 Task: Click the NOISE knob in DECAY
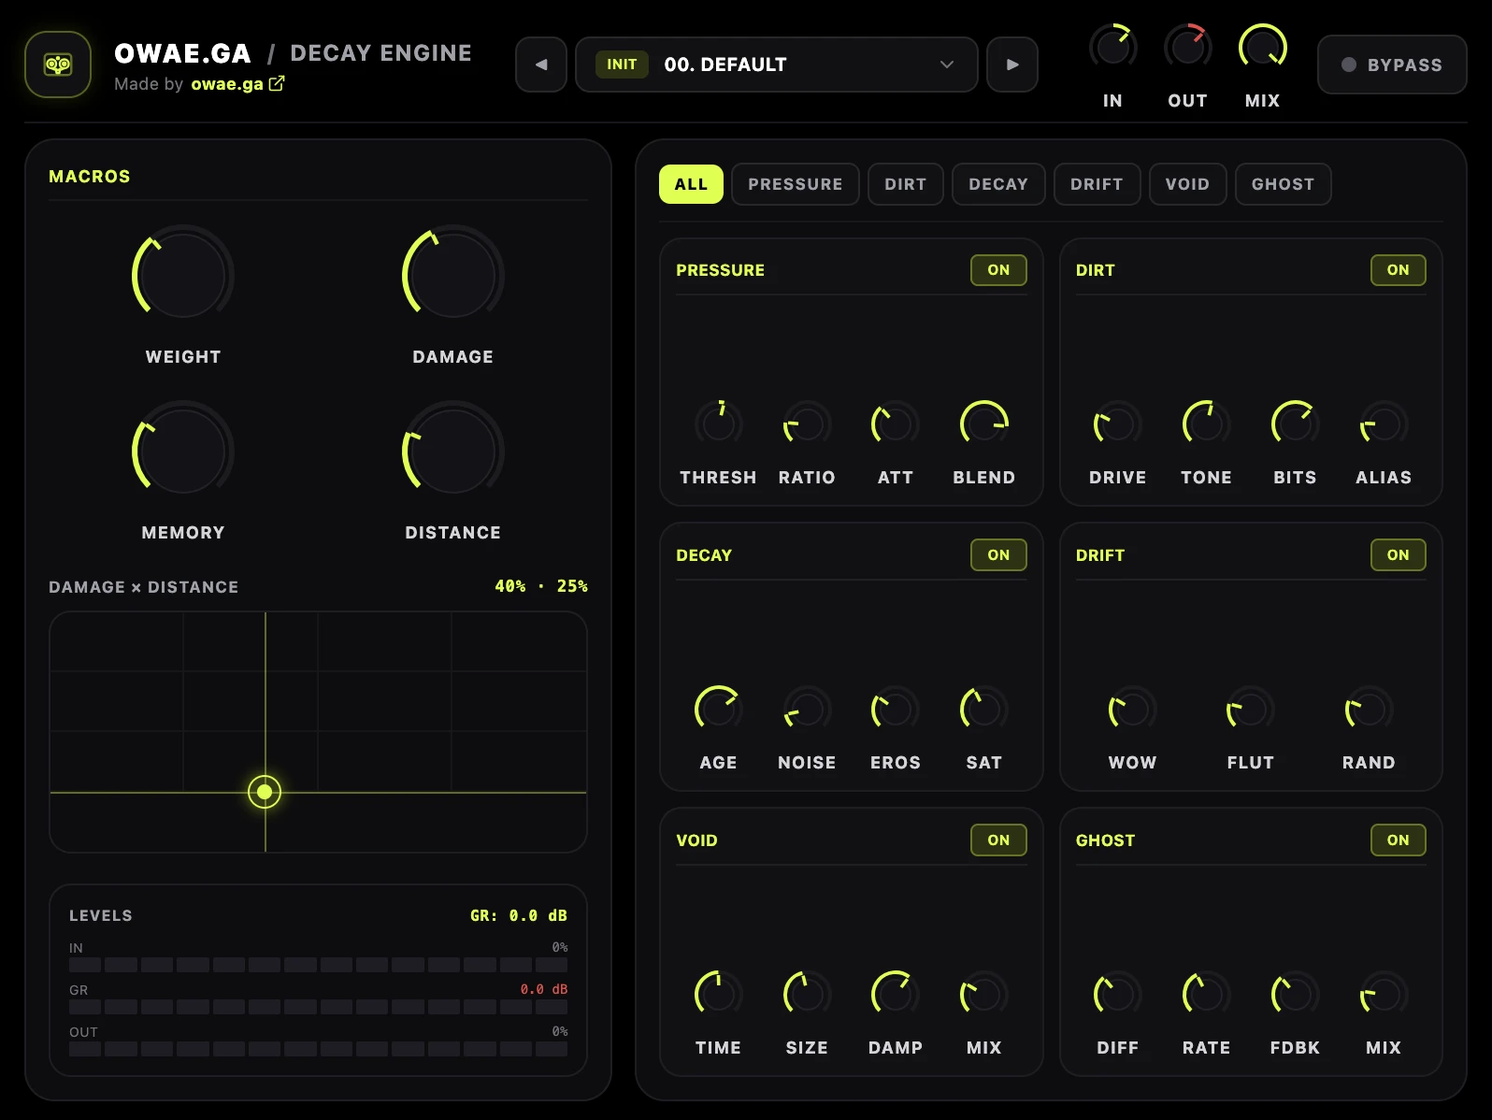click(807, 710)
